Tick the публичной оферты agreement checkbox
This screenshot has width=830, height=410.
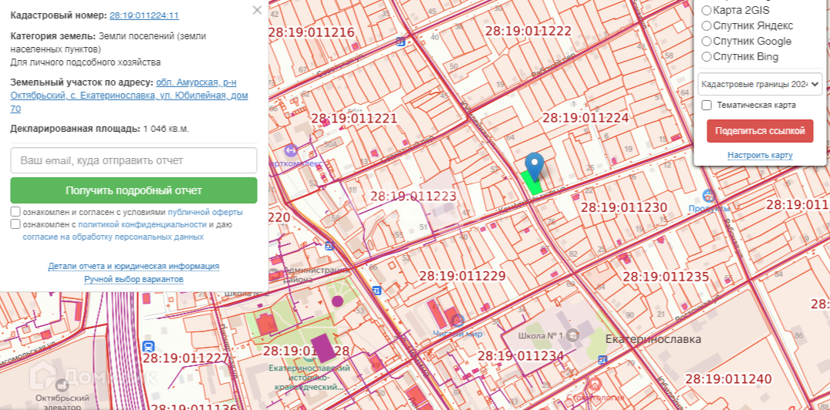click(x=15, y=212)
